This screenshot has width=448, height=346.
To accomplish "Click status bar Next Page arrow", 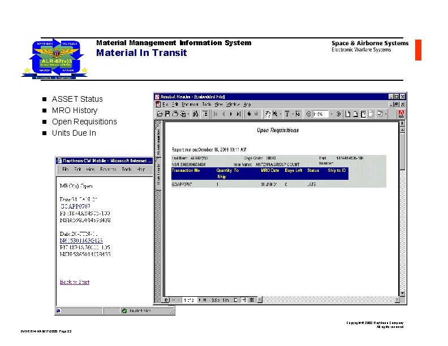I will point(200,300).
